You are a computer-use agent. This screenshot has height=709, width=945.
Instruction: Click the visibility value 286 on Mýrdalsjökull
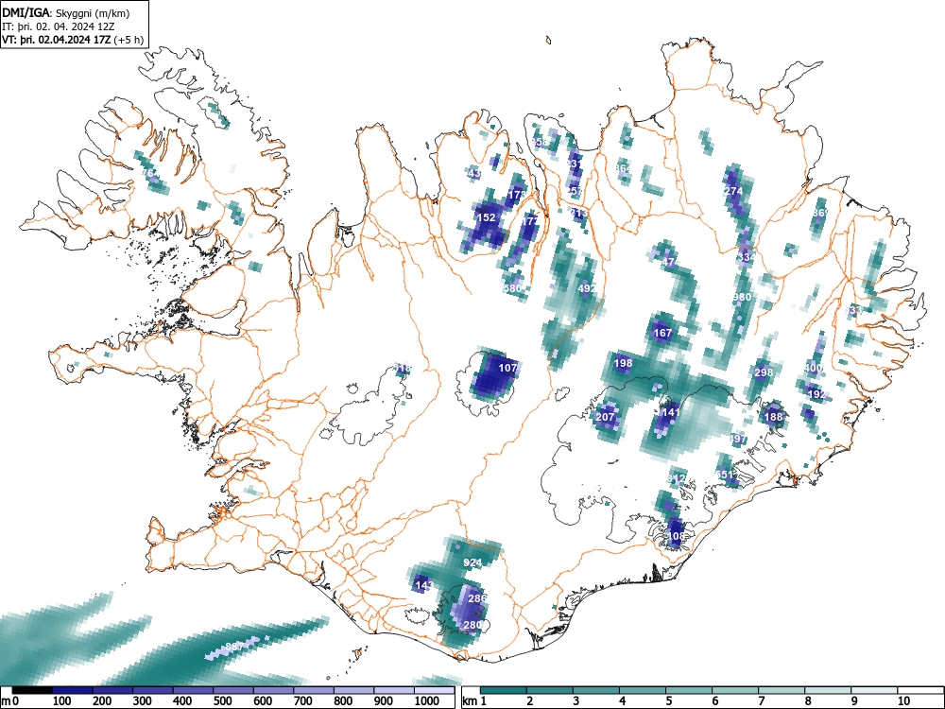point(476,598)
